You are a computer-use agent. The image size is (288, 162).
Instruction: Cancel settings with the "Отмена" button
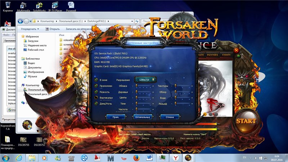pyautogui.click(x=170, y=117)
